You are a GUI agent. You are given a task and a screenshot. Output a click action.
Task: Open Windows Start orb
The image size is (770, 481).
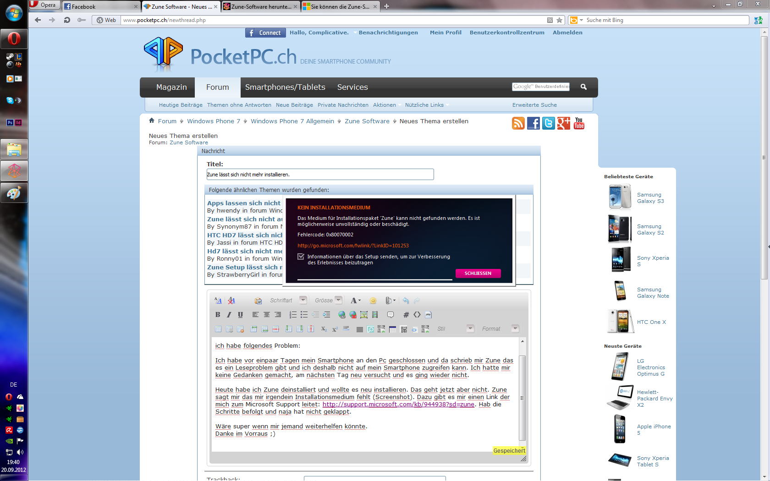14,12
